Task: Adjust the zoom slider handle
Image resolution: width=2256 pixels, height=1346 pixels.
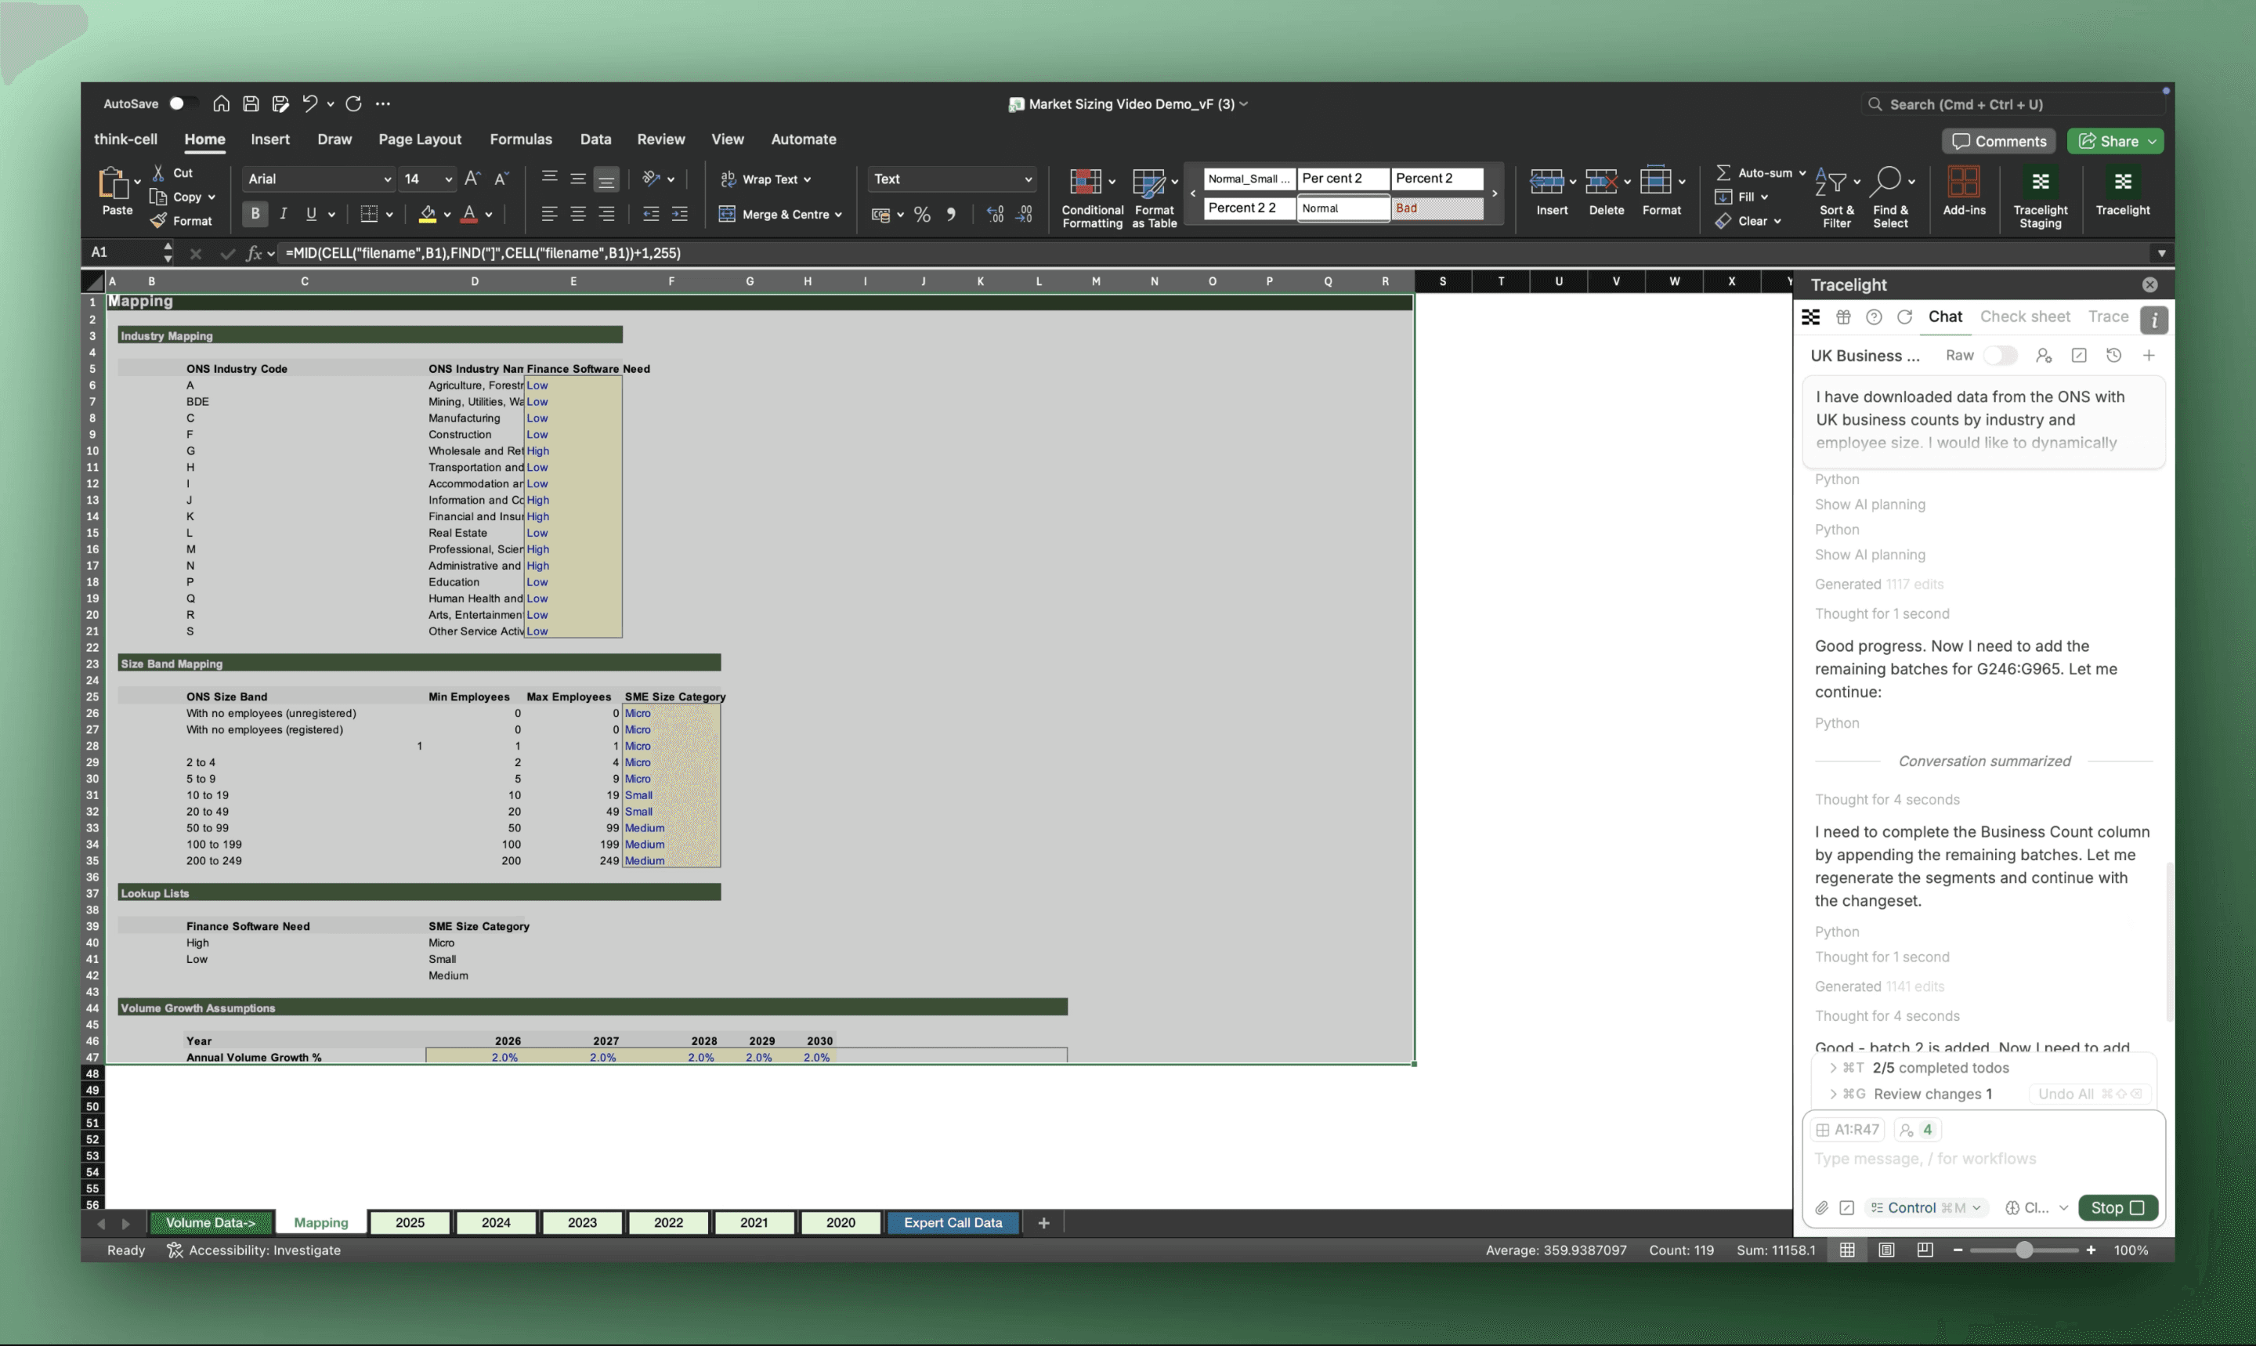Action: (x=2024, y=1250)
